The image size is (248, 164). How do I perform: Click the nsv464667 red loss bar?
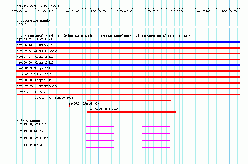coord(128,77)
